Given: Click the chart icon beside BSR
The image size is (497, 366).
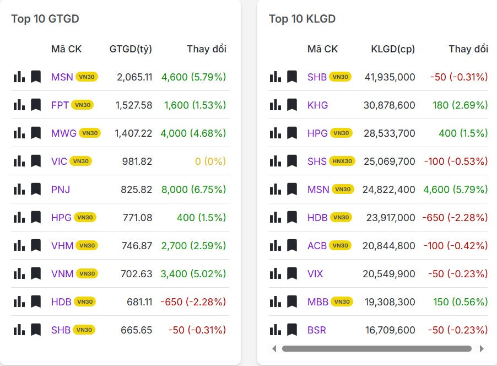Looking at the screenshot, I should pyautogui.click(x=275, y=330).
